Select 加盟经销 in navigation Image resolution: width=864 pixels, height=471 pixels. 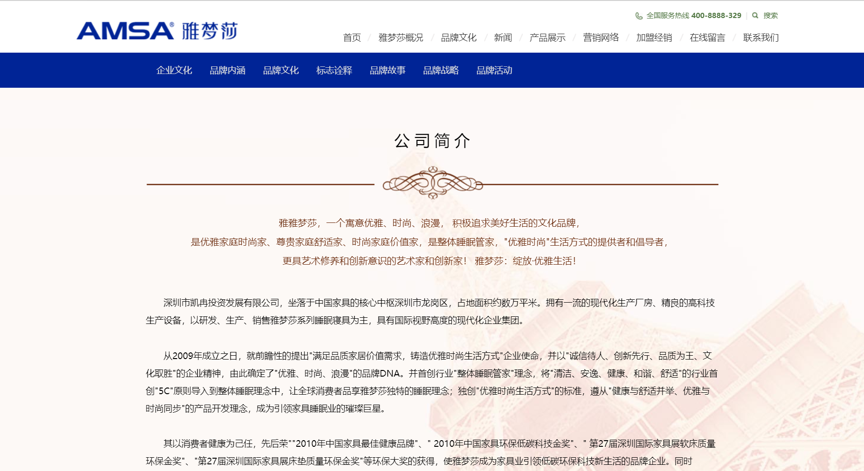[x=654, y=37]
